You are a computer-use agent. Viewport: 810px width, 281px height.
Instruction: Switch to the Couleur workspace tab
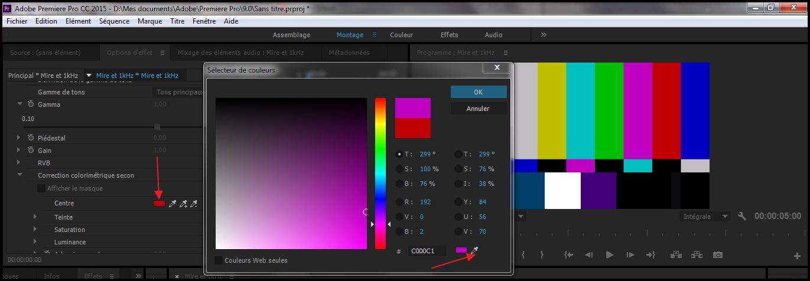(401, 35)
